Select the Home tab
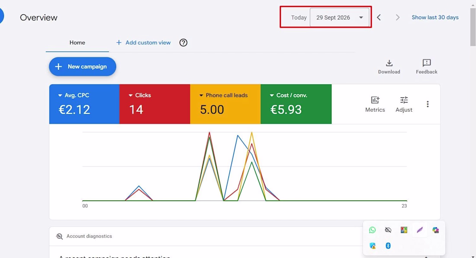The image size is (476, 258). (x=77, y=43)
